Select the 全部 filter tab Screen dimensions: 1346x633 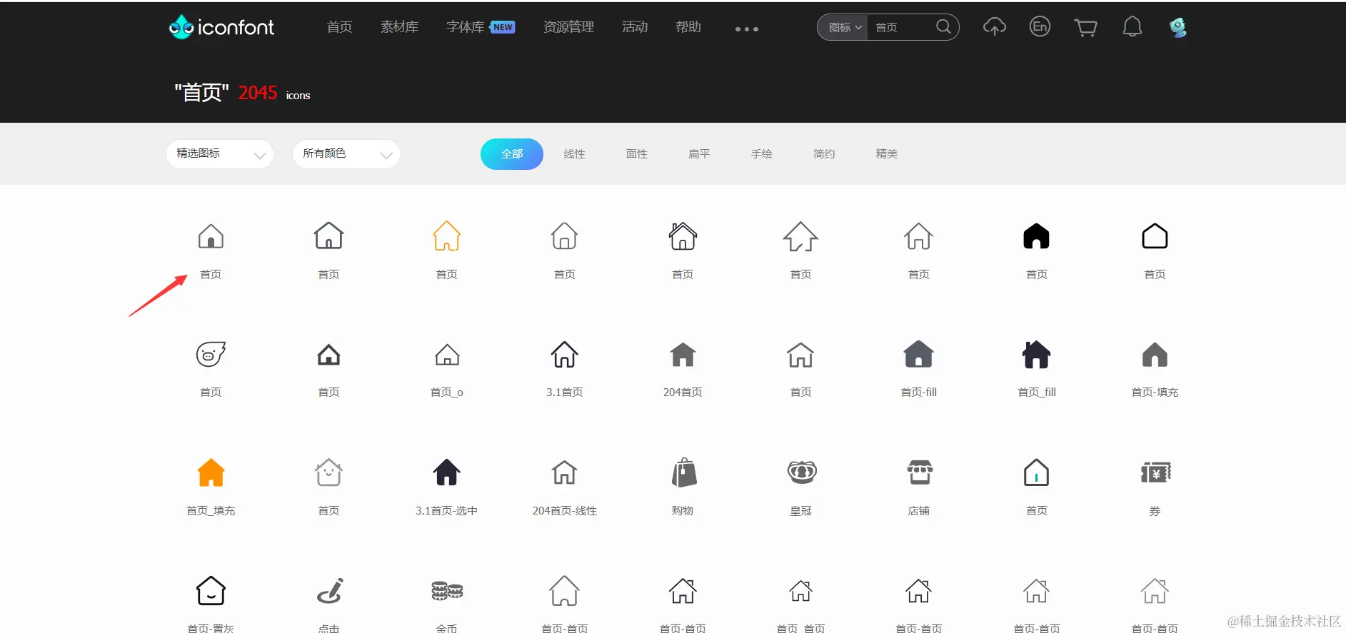(x=512, y=154)
